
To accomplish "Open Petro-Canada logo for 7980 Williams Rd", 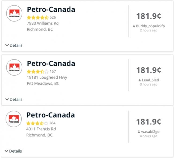I will point(14,13).
